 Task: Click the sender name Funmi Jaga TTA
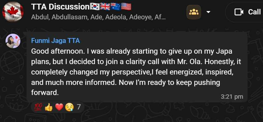(x=55, y=41)
